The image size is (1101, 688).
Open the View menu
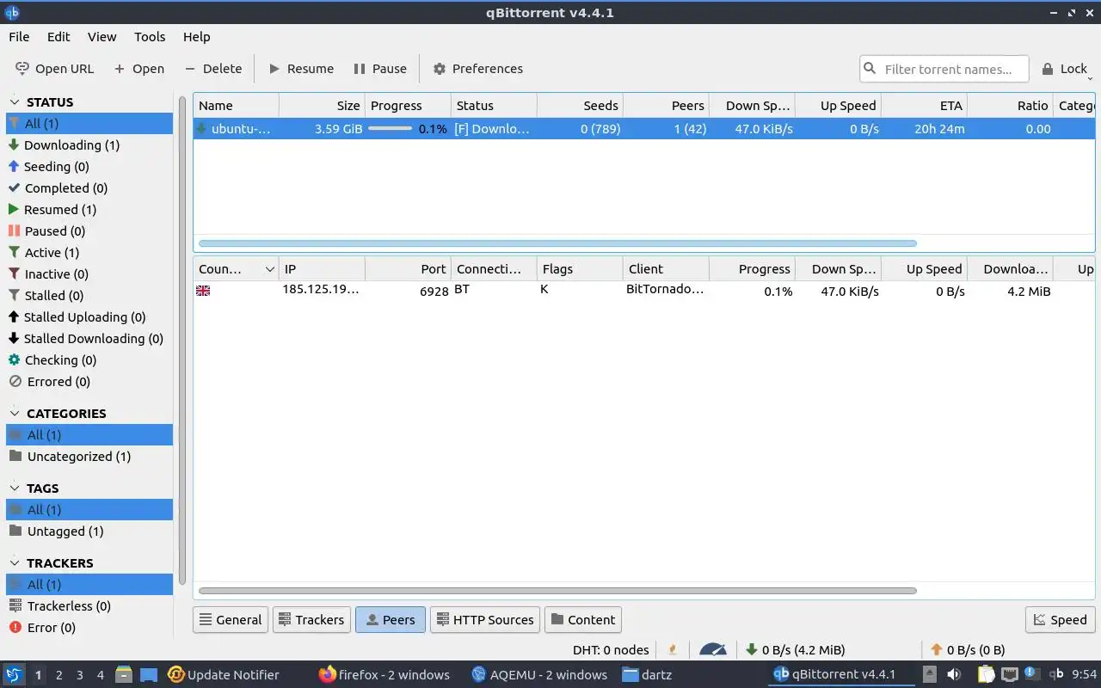tap(101, 37)
